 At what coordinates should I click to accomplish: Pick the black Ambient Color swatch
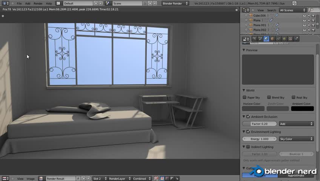(302, 109)
